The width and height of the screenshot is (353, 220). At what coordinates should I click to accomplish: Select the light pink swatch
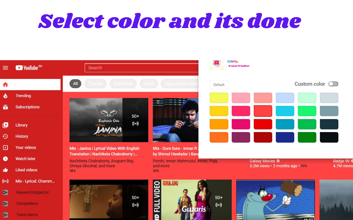pos(241,98)
